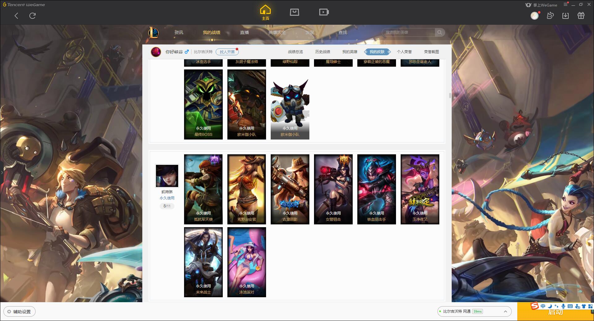
Task: Open the 泳池派对 skin card
Action: 247,262
